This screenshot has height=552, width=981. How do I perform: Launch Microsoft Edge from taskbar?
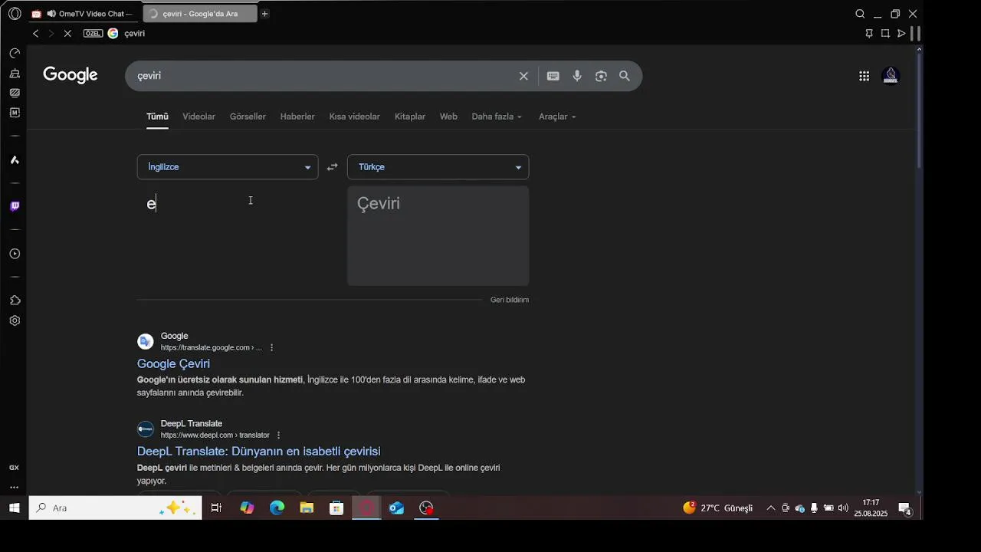tap(277, 508)
